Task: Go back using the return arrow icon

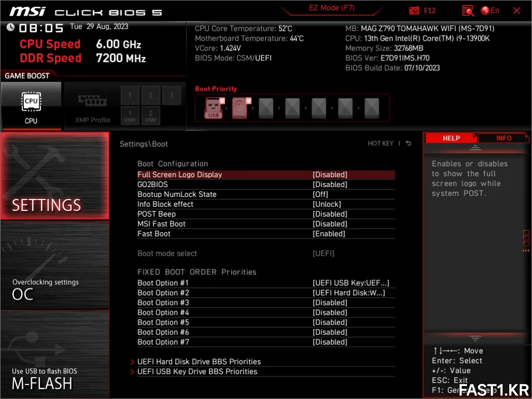Action: click(408, 143)
